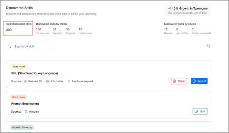Open the filter funnel icon
Screen dimensions: 229x133
pos(209,46)
